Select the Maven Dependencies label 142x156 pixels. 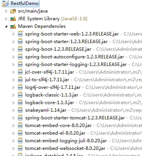click(42, 26)
